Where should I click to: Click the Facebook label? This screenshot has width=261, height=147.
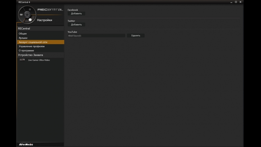click(73, 10)
